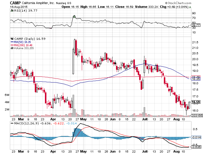Click the 16.0 price axis label
The height and width of the screenshot is (154, 203).
(195, 111)
